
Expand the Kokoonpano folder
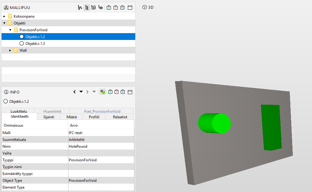[x=4, y=16]
